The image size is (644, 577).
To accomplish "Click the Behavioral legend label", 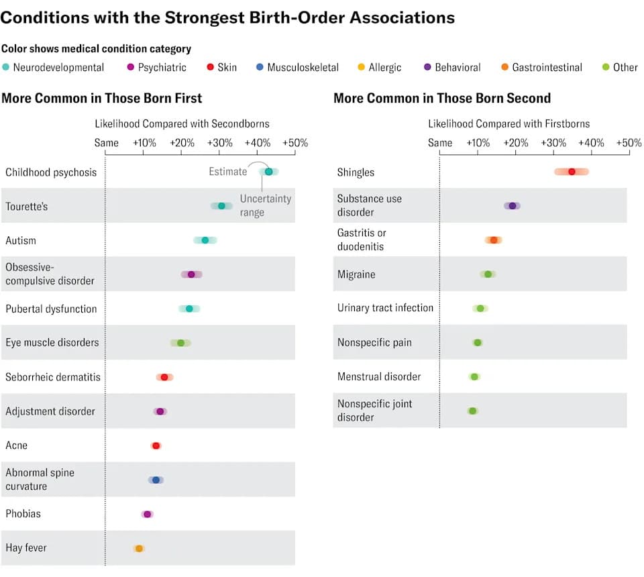I will coord(458,67).
